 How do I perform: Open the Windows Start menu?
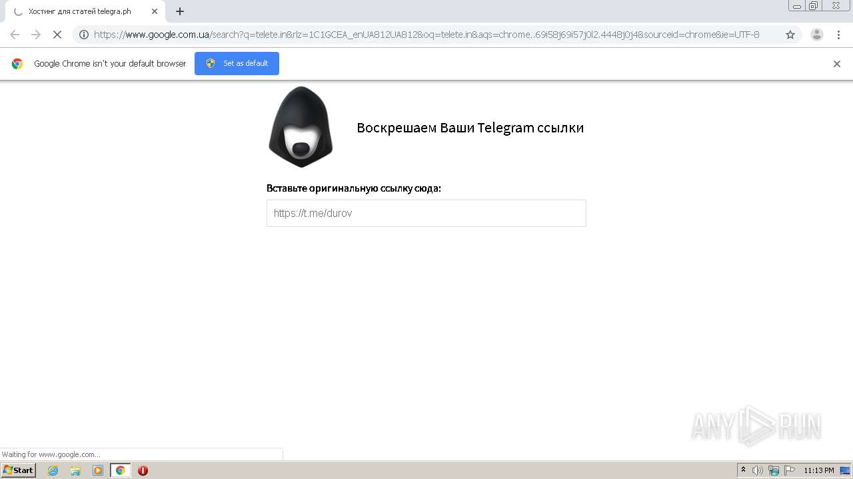(19, 470)
